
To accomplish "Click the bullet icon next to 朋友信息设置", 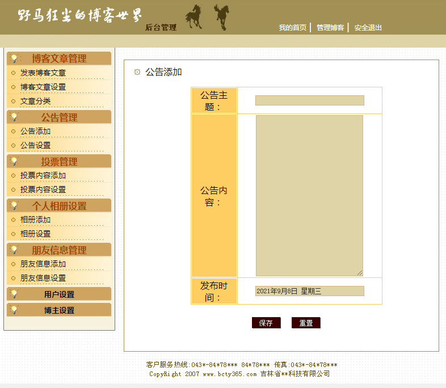I will tap(13, 278).
